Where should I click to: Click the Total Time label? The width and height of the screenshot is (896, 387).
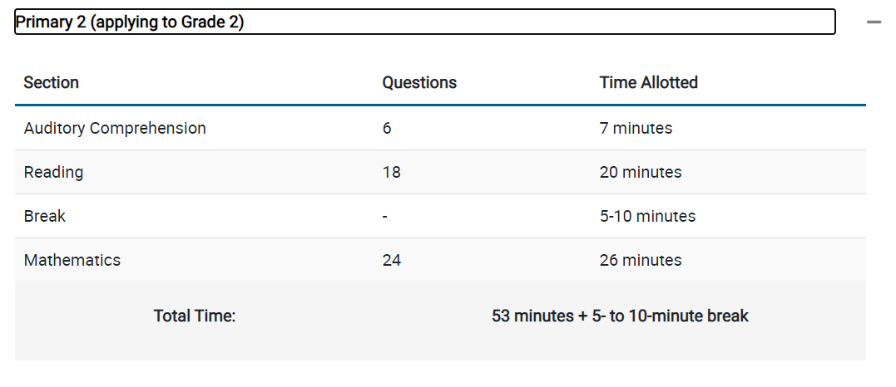click(x=195, y=316)
